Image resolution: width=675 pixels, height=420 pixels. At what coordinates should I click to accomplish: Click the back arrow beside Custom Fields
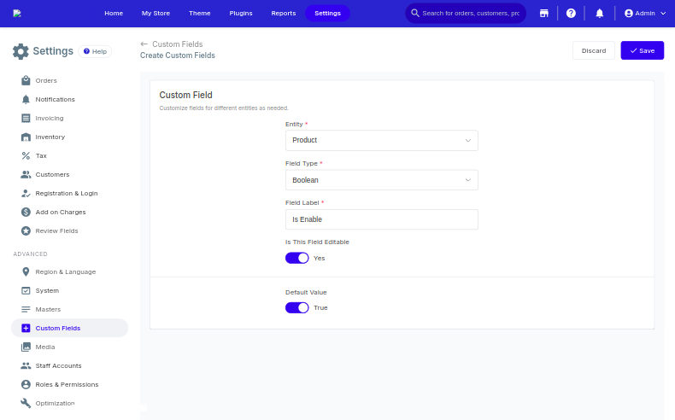click(x=144, y=44)
